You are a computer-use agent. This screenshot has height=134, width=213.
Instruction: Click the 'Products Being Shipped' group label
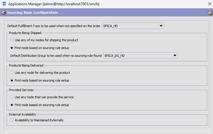point(25,33)
